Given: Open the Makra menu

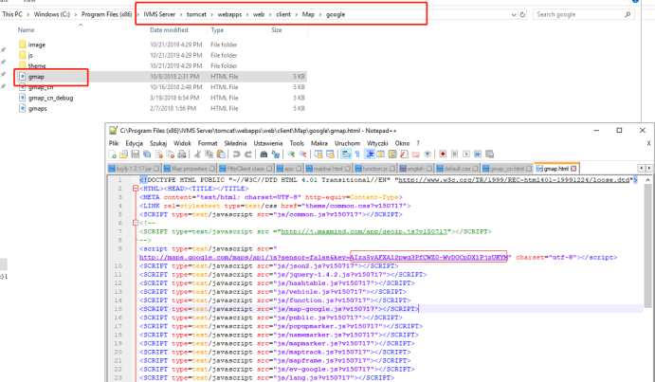Looking at the screenshot, I should tap(319, 143).
